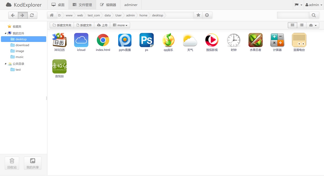Click the 新建文件 button

click(x=84, y=25)
